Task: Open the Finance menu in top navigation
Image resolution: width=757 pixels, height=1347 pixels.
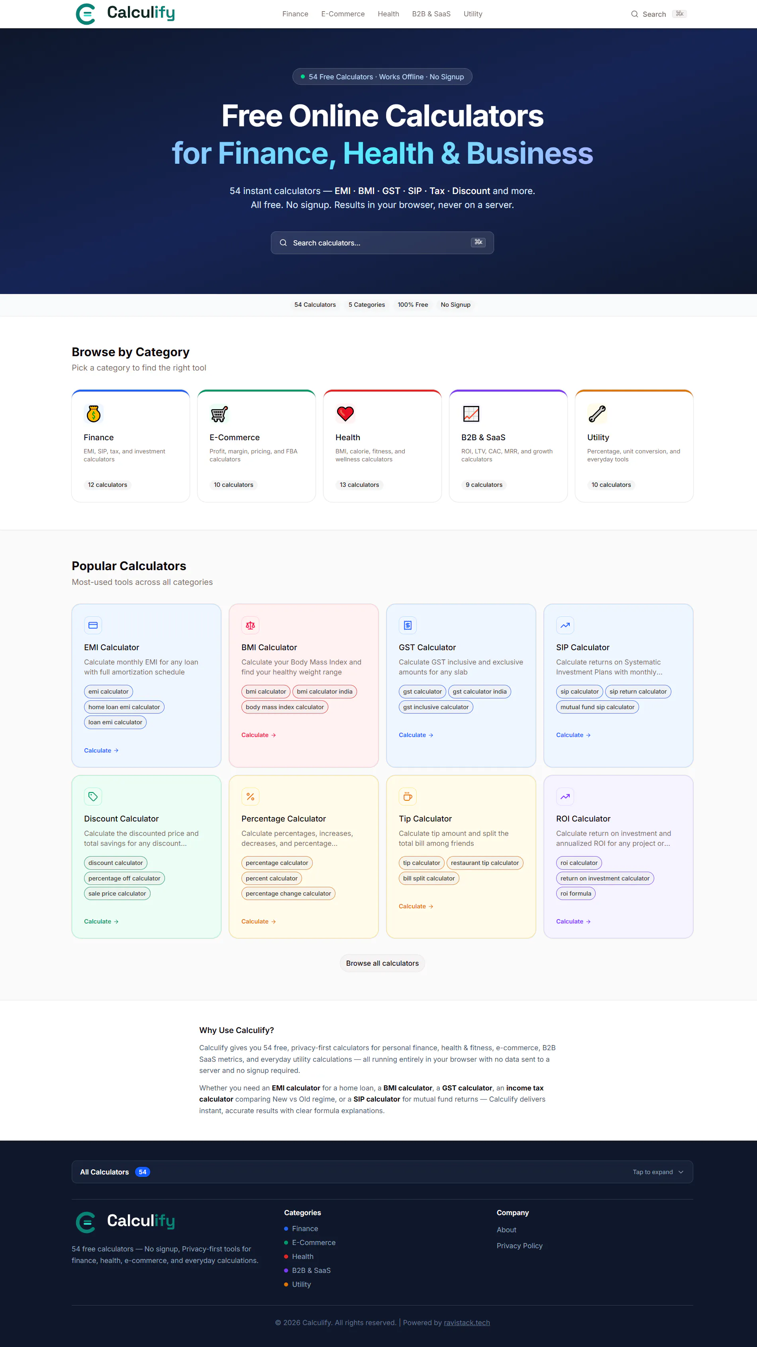Action: pyautogui.click(x=295, y=14)
